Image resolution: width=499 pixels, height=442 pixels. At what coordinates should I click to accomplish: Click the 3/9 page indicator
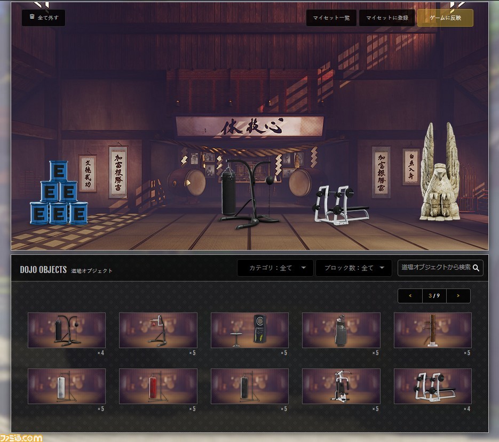pyautogui.click(x=434, y=296)
